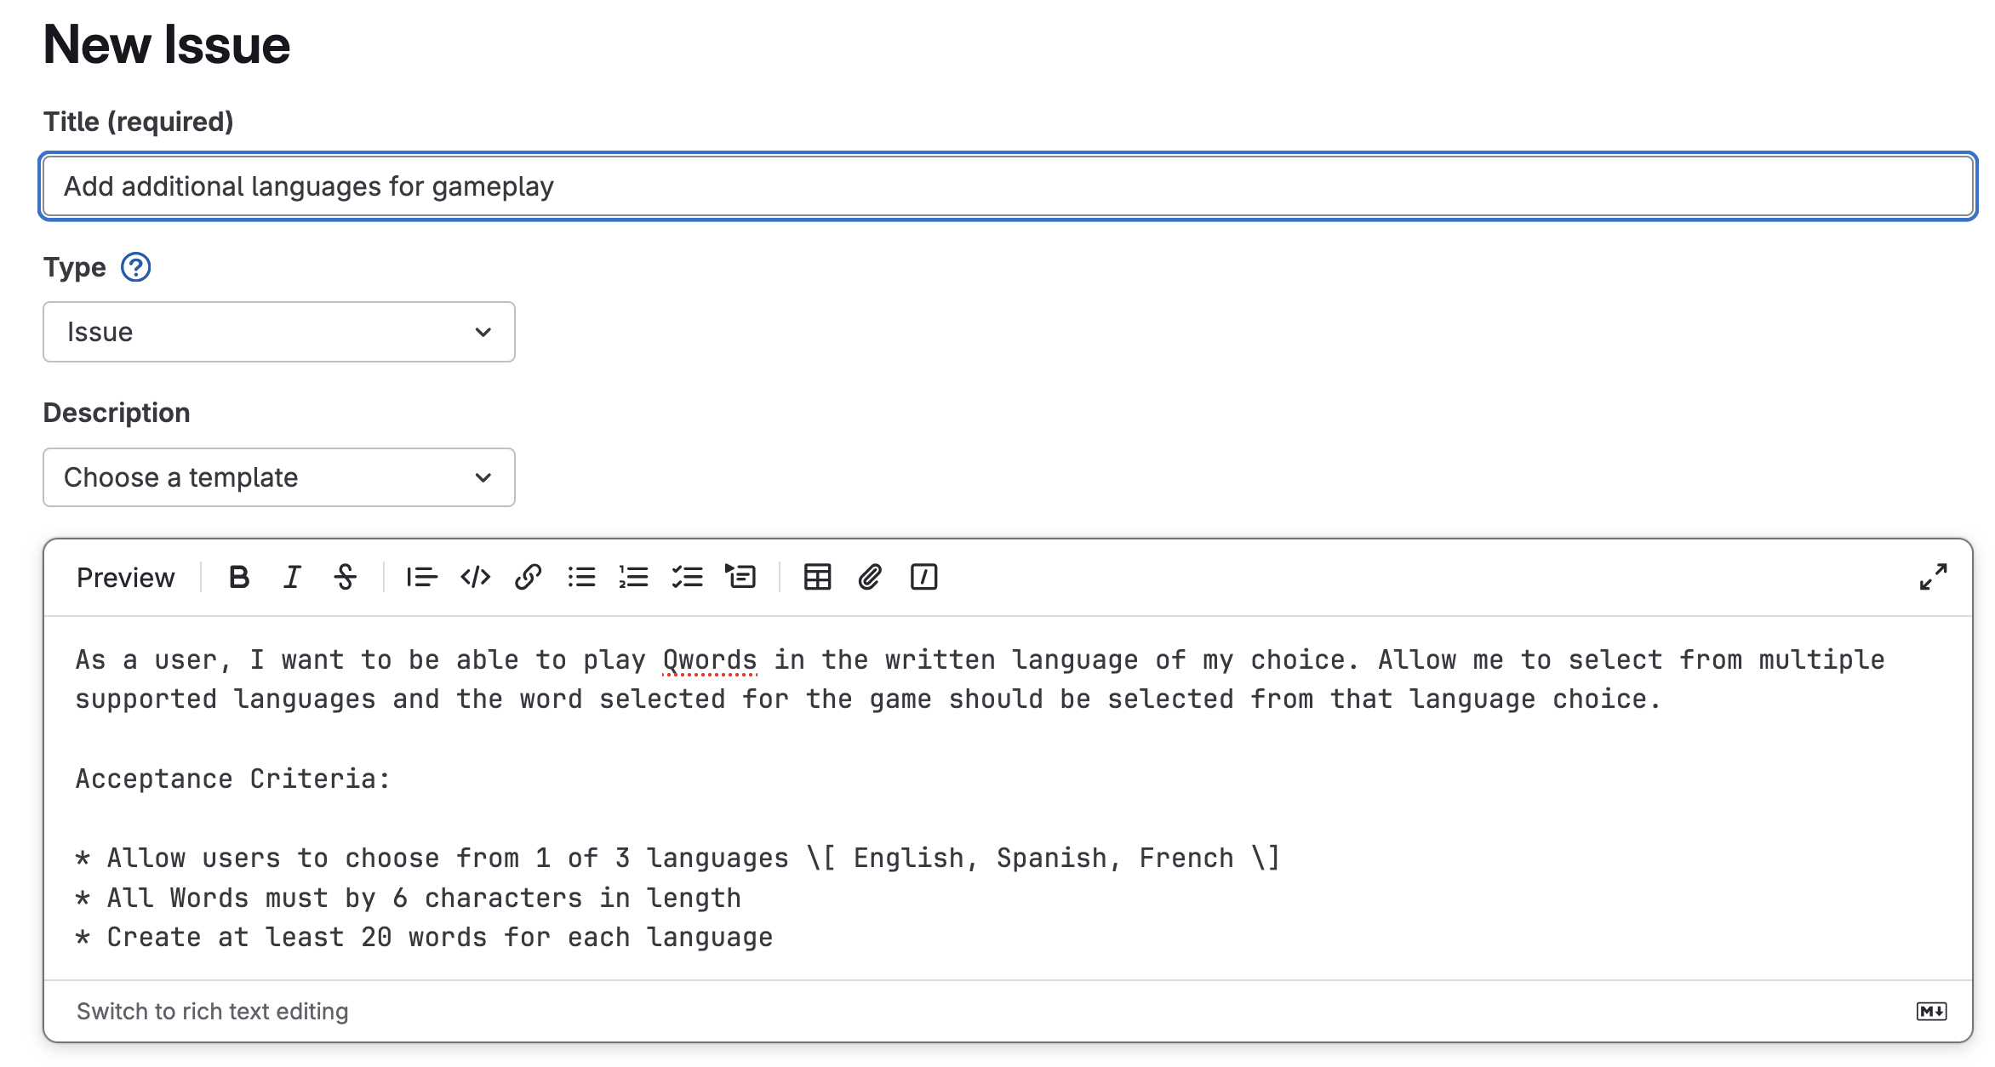Open the Type help tooltip
Image resolution: width=1995 pixels, height=1067 pixels.
point(135,267)
